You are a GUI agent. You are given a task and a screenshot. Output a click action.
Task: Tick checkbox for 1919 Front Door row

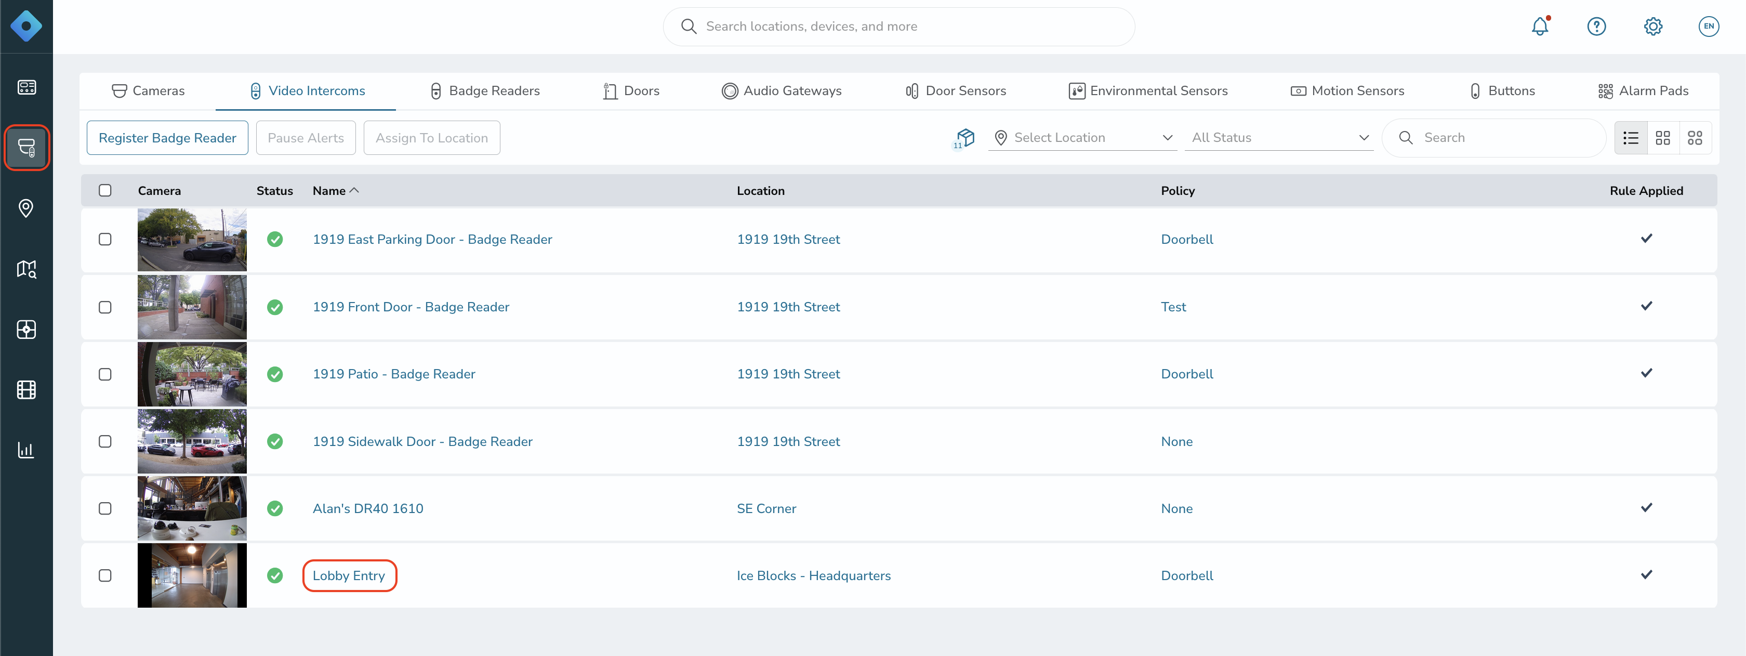click(105, 307)
